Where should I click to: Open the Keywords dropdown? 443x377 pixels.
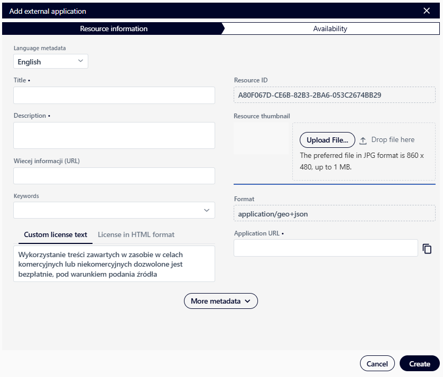206,210
